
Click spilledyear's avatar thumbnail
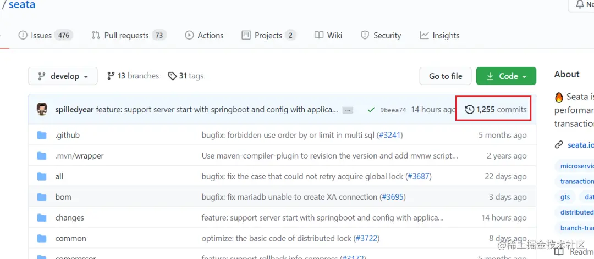point(42,109)
